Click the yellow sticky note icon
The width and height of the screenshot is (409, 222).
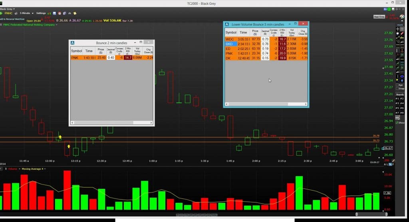(75, 13)
